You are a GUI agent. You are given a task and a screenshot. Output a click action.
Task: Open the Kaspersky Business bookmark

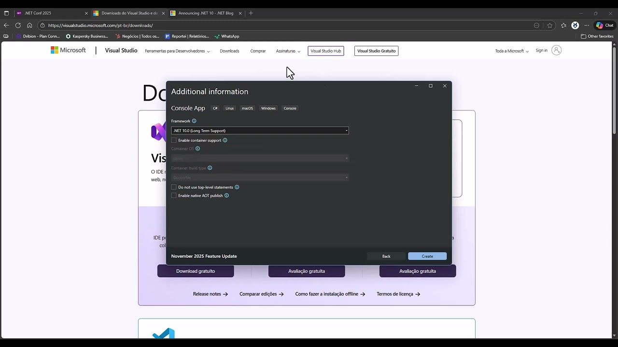87,36
